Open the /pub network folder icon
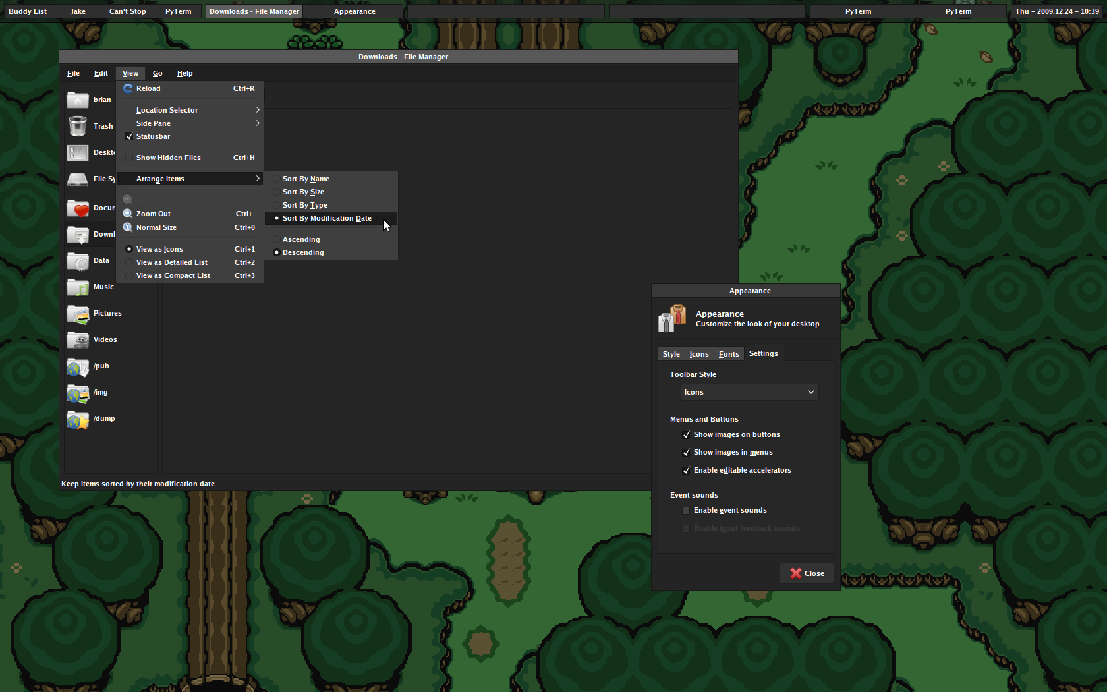Screen dimensions: 1107x692 tap(78, 366)
